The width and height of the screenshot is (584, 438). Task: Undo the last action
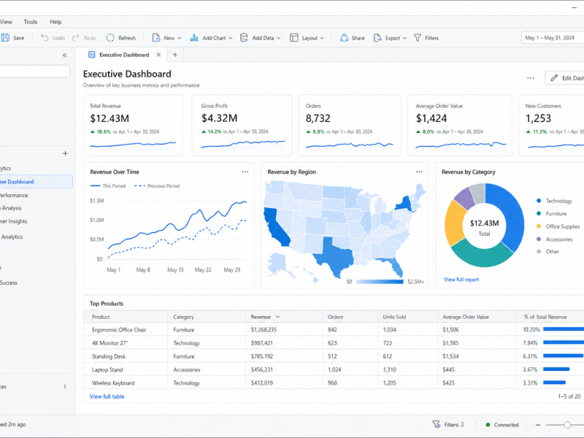53,38
